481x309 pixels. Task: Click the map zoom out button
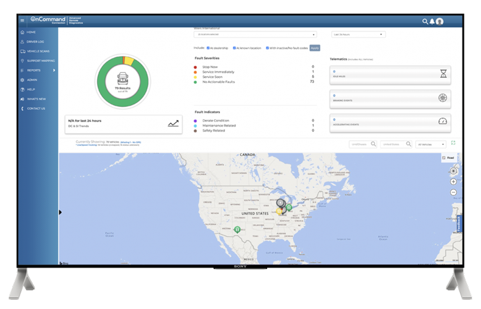453,193
